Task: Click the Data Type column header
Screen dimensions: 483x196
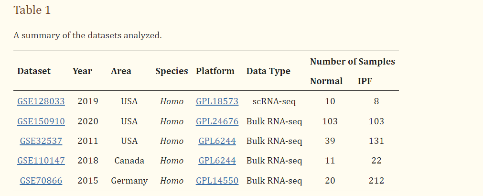Action: point(268,71)
